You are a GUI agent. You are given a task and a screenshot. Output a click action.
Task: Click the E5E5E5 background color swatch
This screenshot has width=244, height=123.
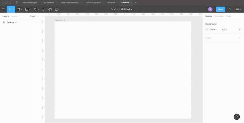207,29
